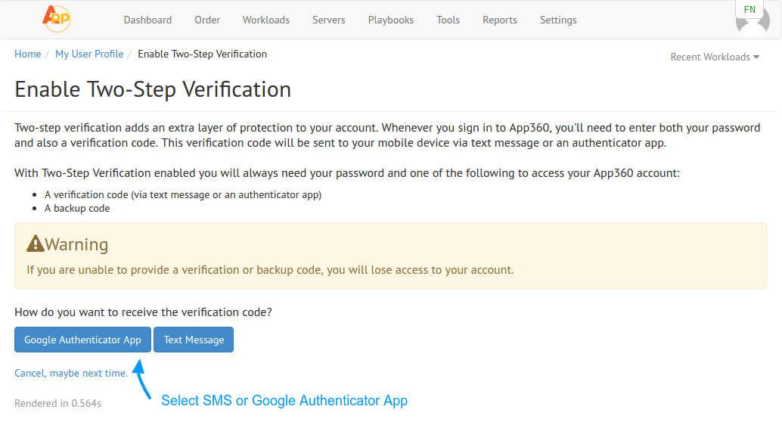Screen dimensions: 782x422
Task: Open the Order menu
Action: [x=207, y=20]
